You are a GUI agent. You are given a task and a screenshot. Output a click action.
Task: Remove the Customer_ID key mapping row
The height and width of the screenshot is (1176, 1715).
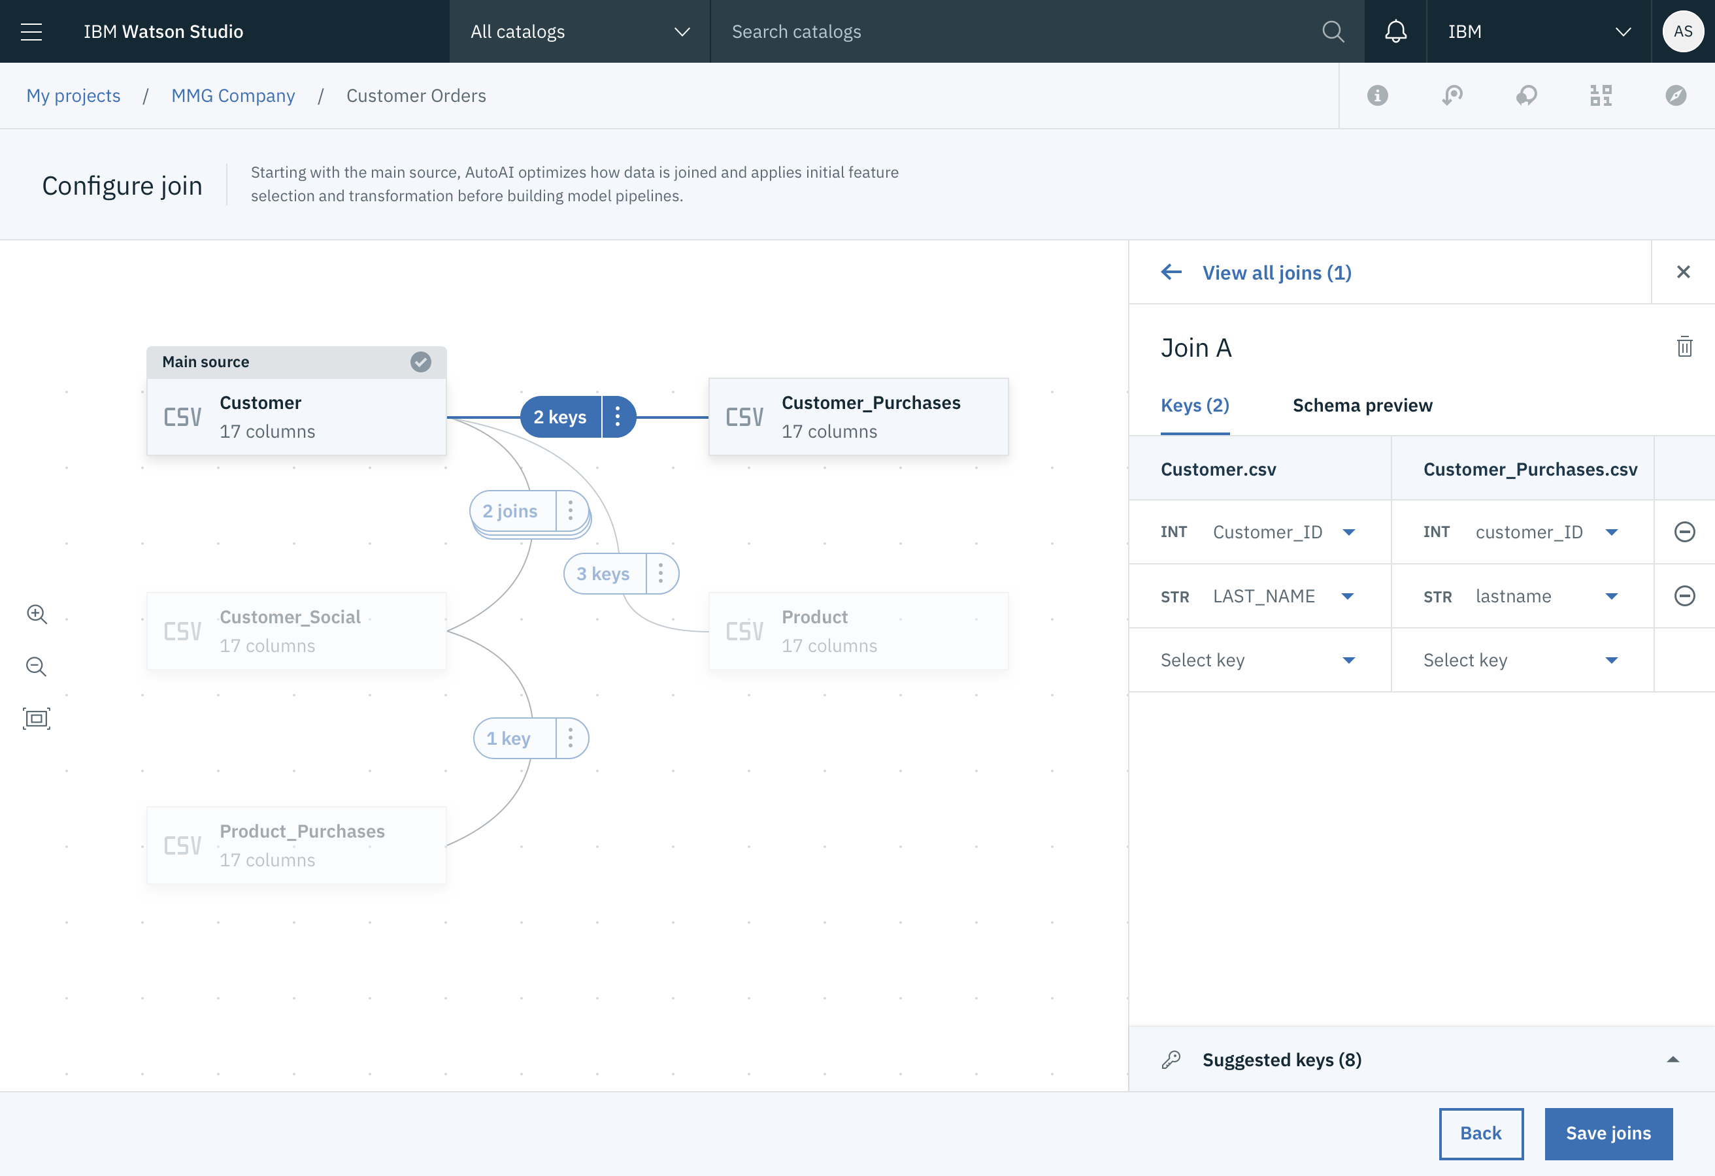point(1684,531)
